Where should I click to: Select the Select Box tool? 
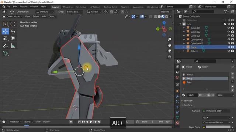(5, 24)
